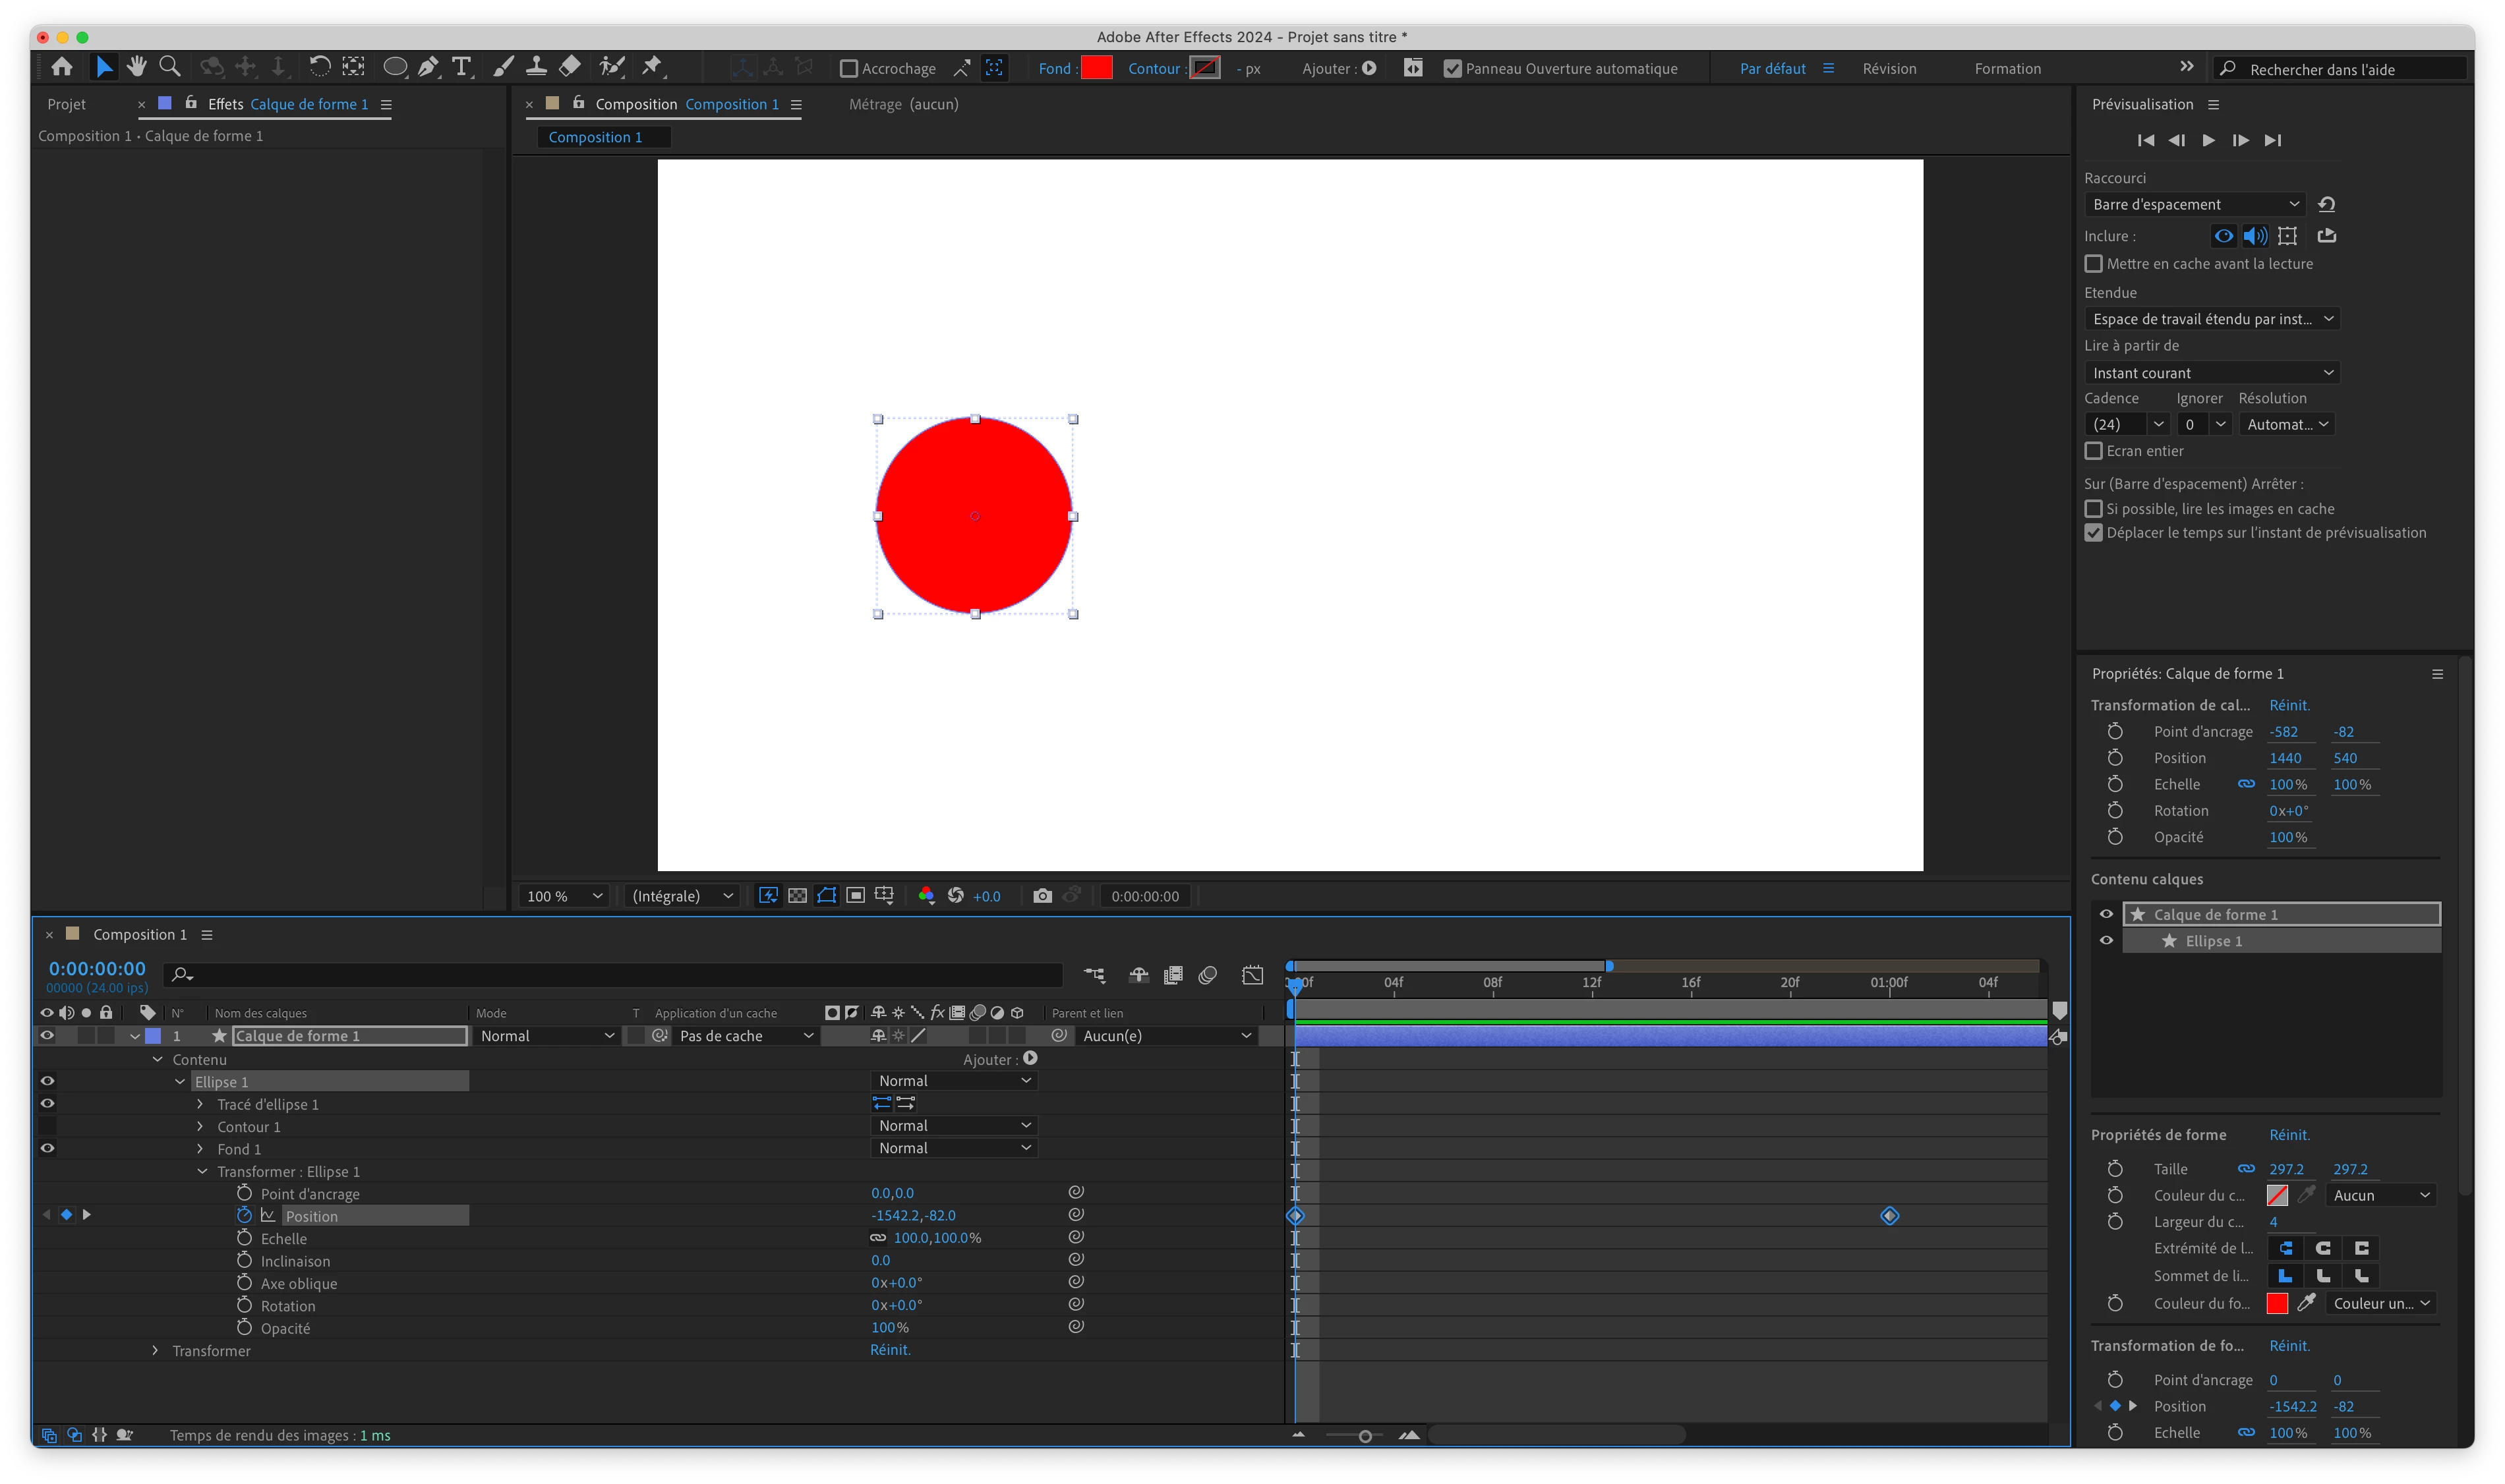Switch to the Projet panel tab
Screen dimensions: 2505x1484
pos(66,104)
